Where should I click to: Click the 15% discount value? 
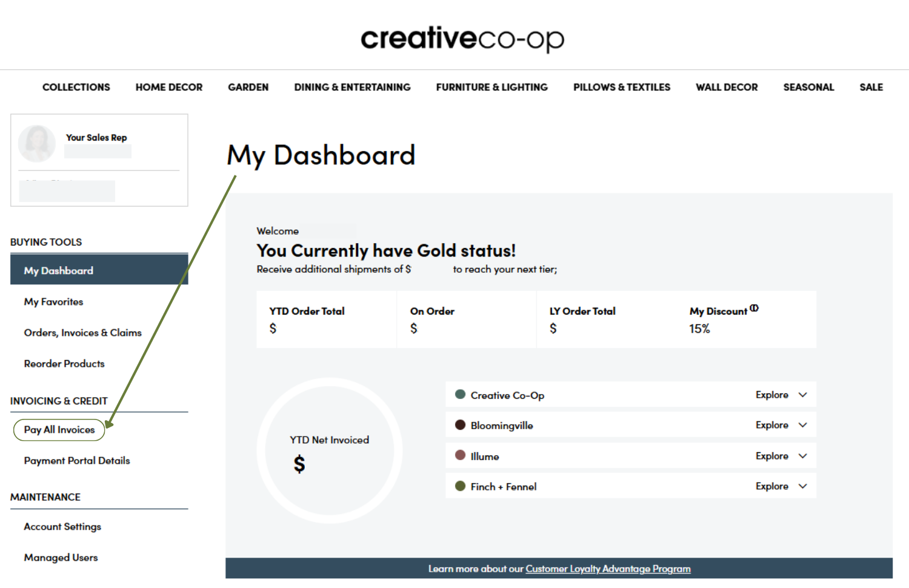coord(699,329)
